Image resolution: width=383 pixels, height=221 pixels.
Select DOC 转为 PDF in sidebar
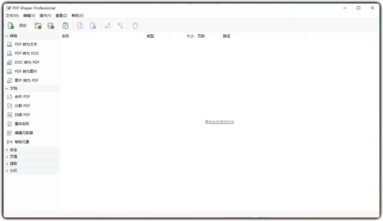pyautogui.click(x=25, y=62)
